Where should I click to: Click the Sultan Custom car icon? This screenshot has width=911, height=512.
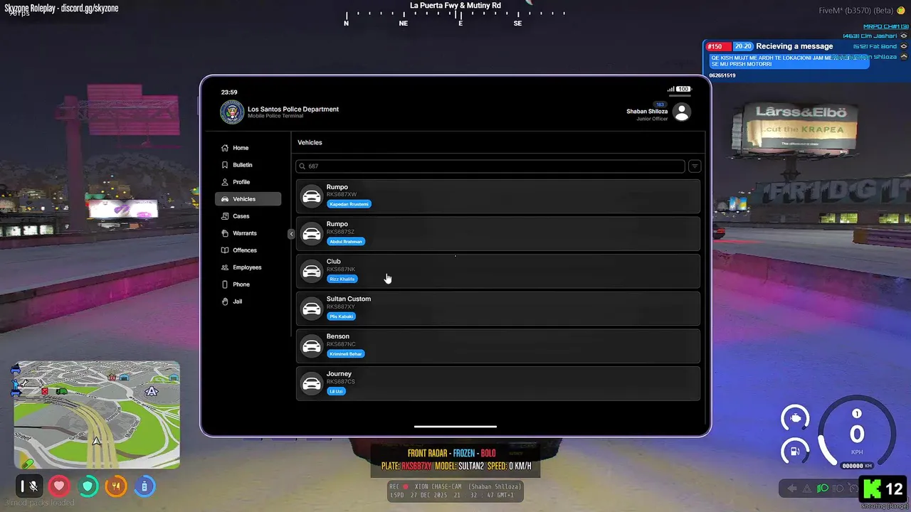pos(312,309)
